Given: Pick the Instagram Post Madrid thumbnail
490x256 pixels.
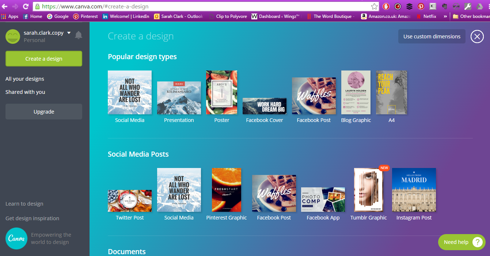Looking at the screenshot, I should [x=414, y=190].
